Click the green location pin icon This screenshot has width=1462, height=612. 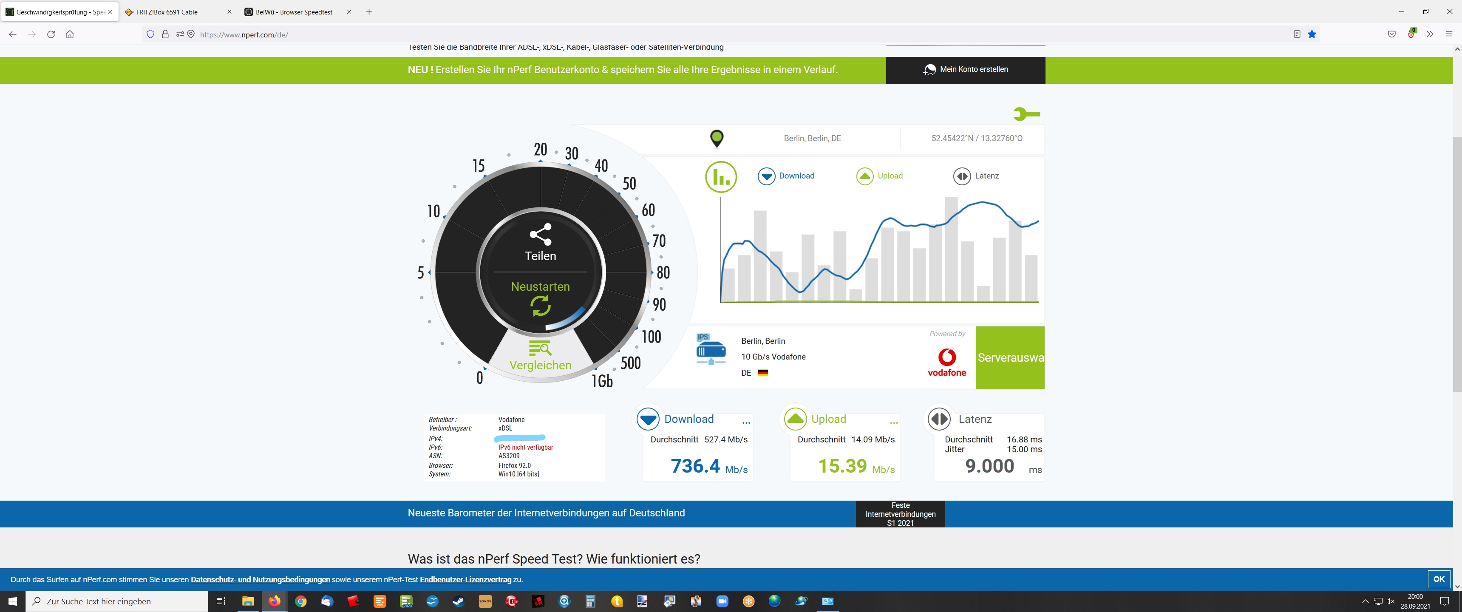[717, 138]
